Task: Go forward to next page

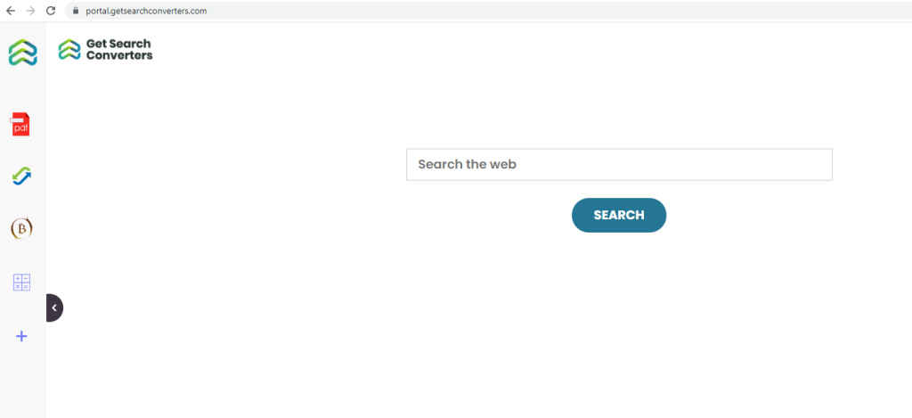Action: (31, 11)
